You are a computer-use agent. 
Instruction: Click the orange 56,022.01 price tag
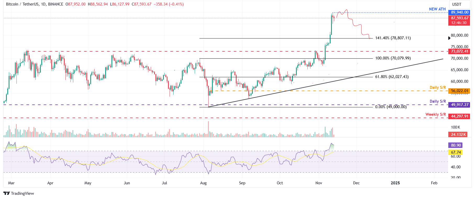click(x=459, y=91)
